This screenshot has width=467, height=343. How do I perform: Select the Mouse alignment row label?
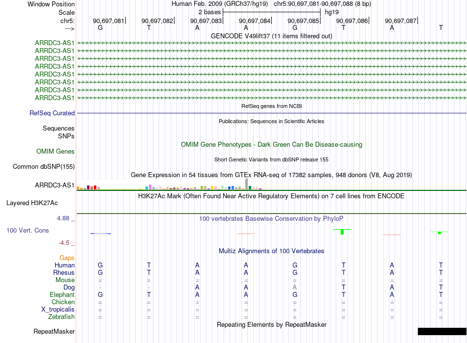pos(65,280)
